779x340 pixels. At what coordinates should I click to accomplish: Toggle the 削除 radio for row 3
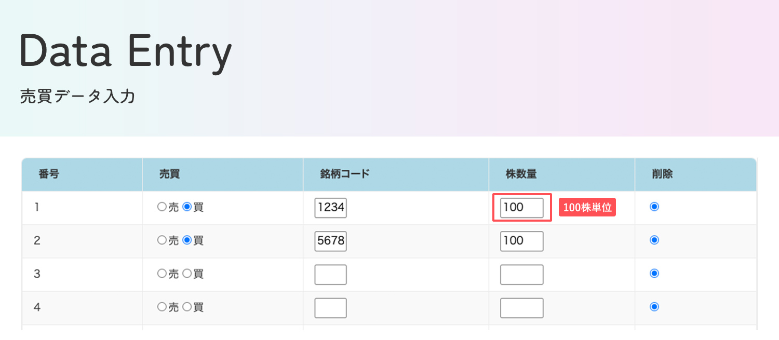(x=654, y=274)
